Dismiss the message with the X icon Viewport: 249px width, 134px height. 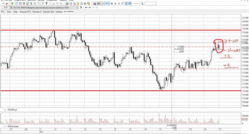pos(81,7)
